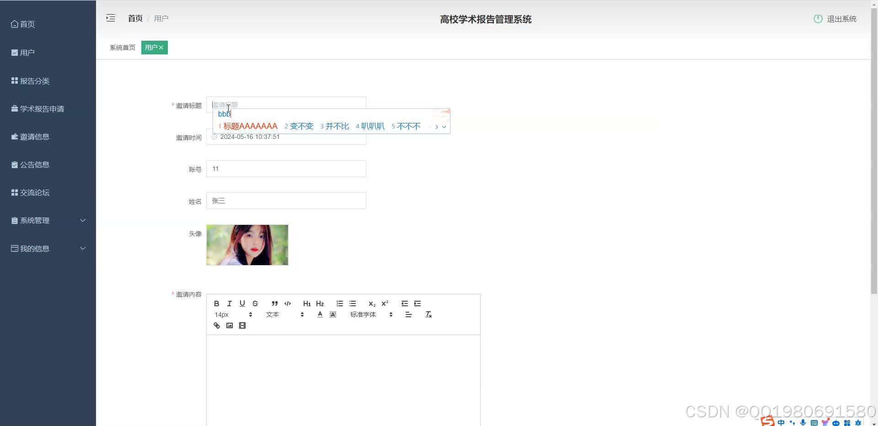The image size is (878, 426).
Task: Insert a video into the editor
Action: (x=242, y=325)
